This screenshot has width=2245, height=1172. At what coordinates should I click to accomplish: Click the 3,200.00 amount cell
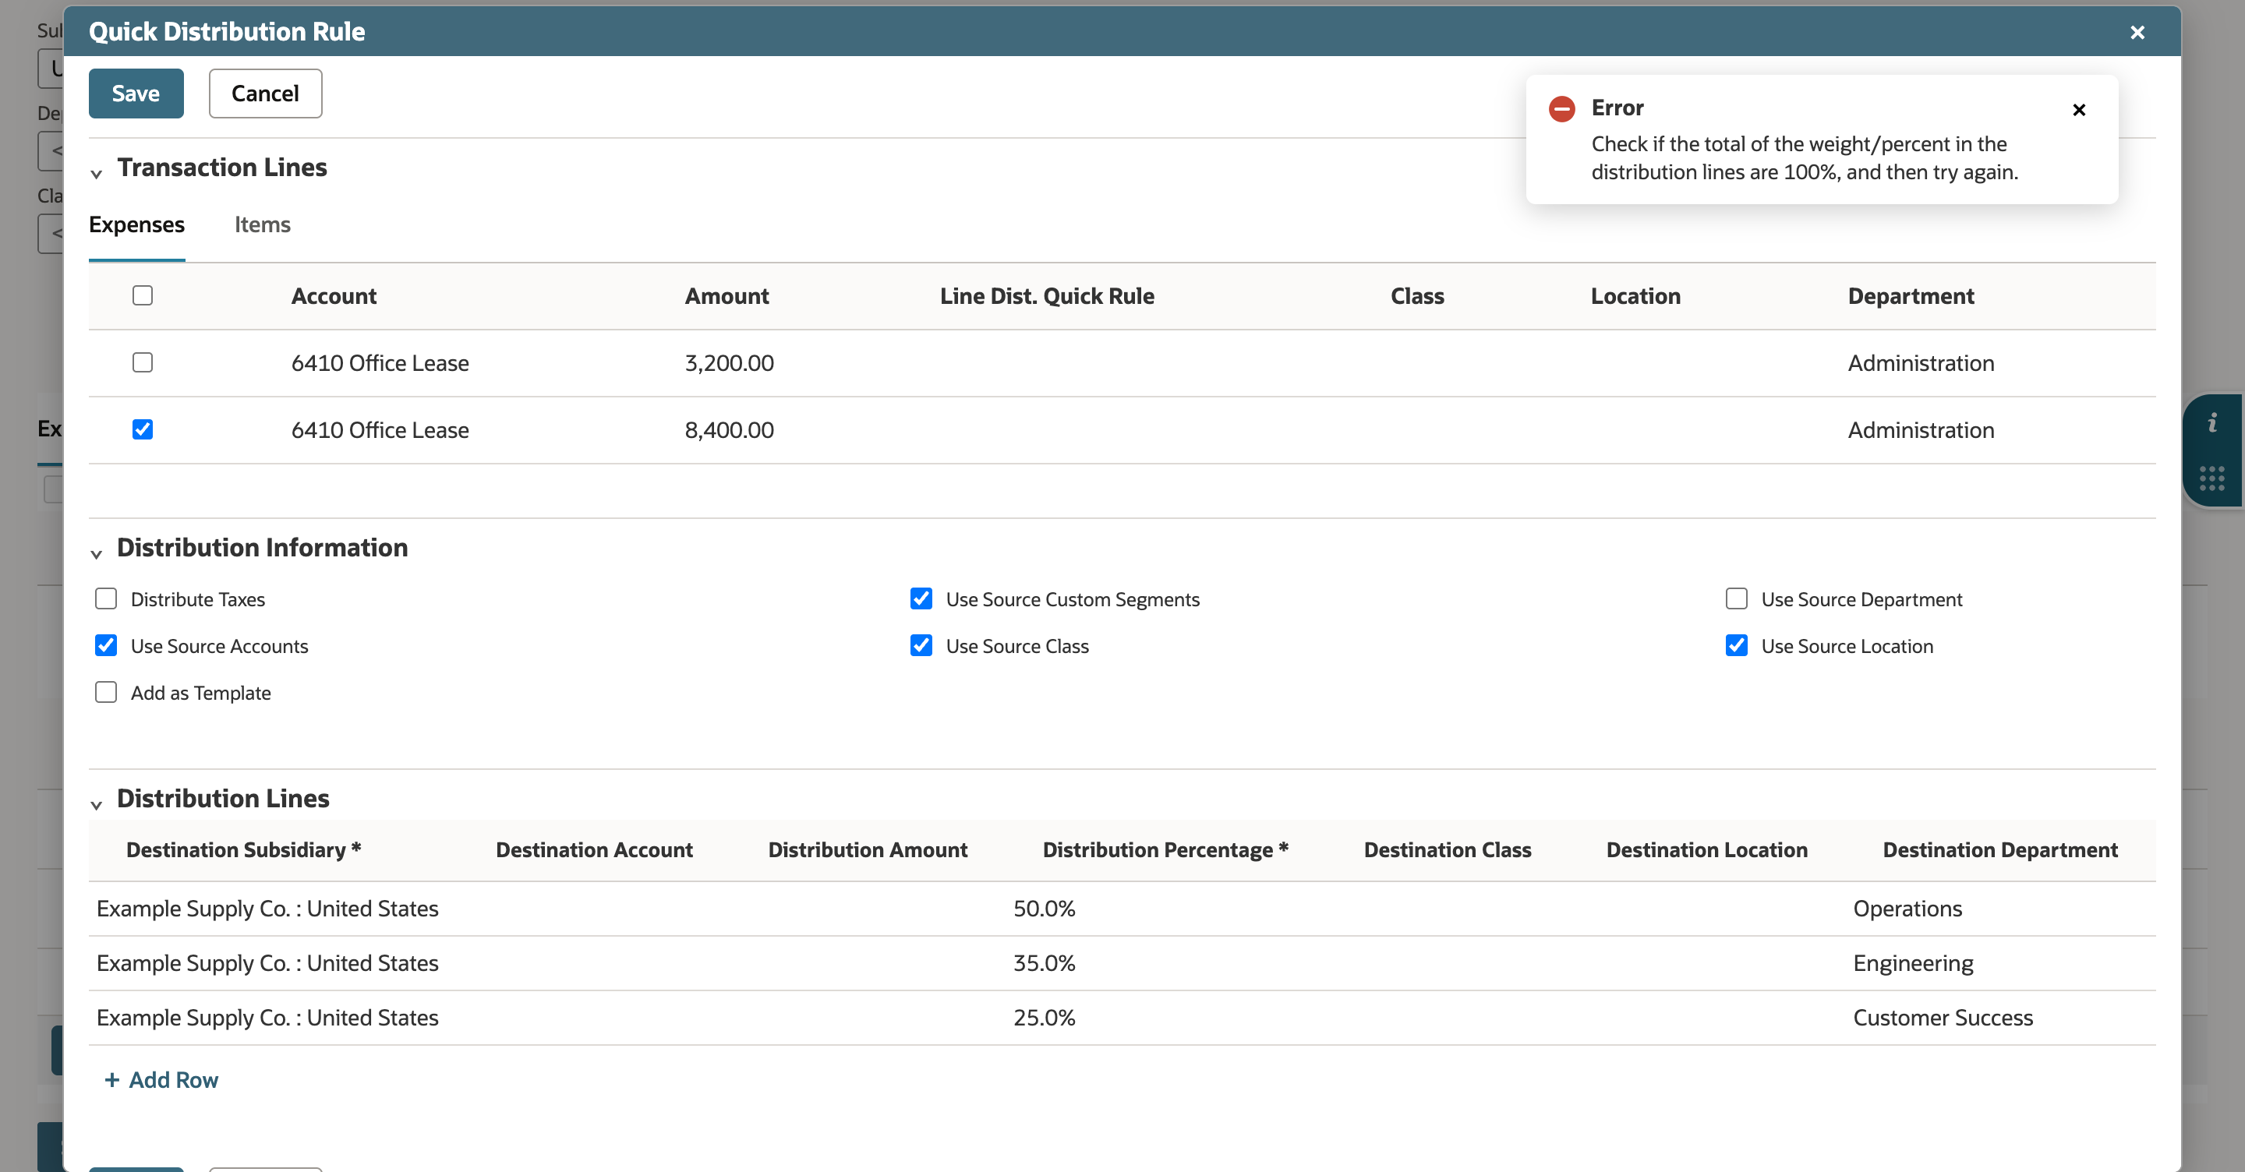click(729, 363)
